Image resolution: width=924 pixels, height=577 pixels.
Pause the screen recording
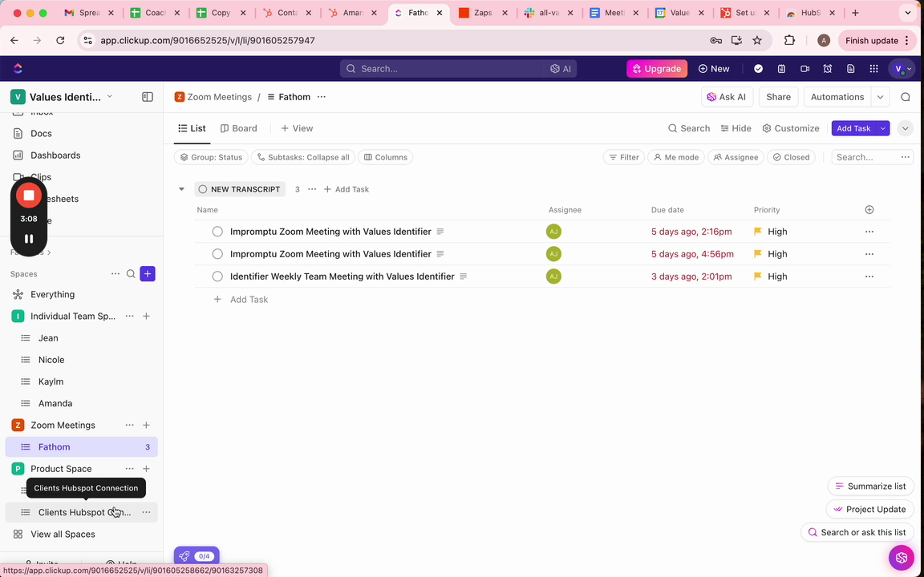click(28, 239)
